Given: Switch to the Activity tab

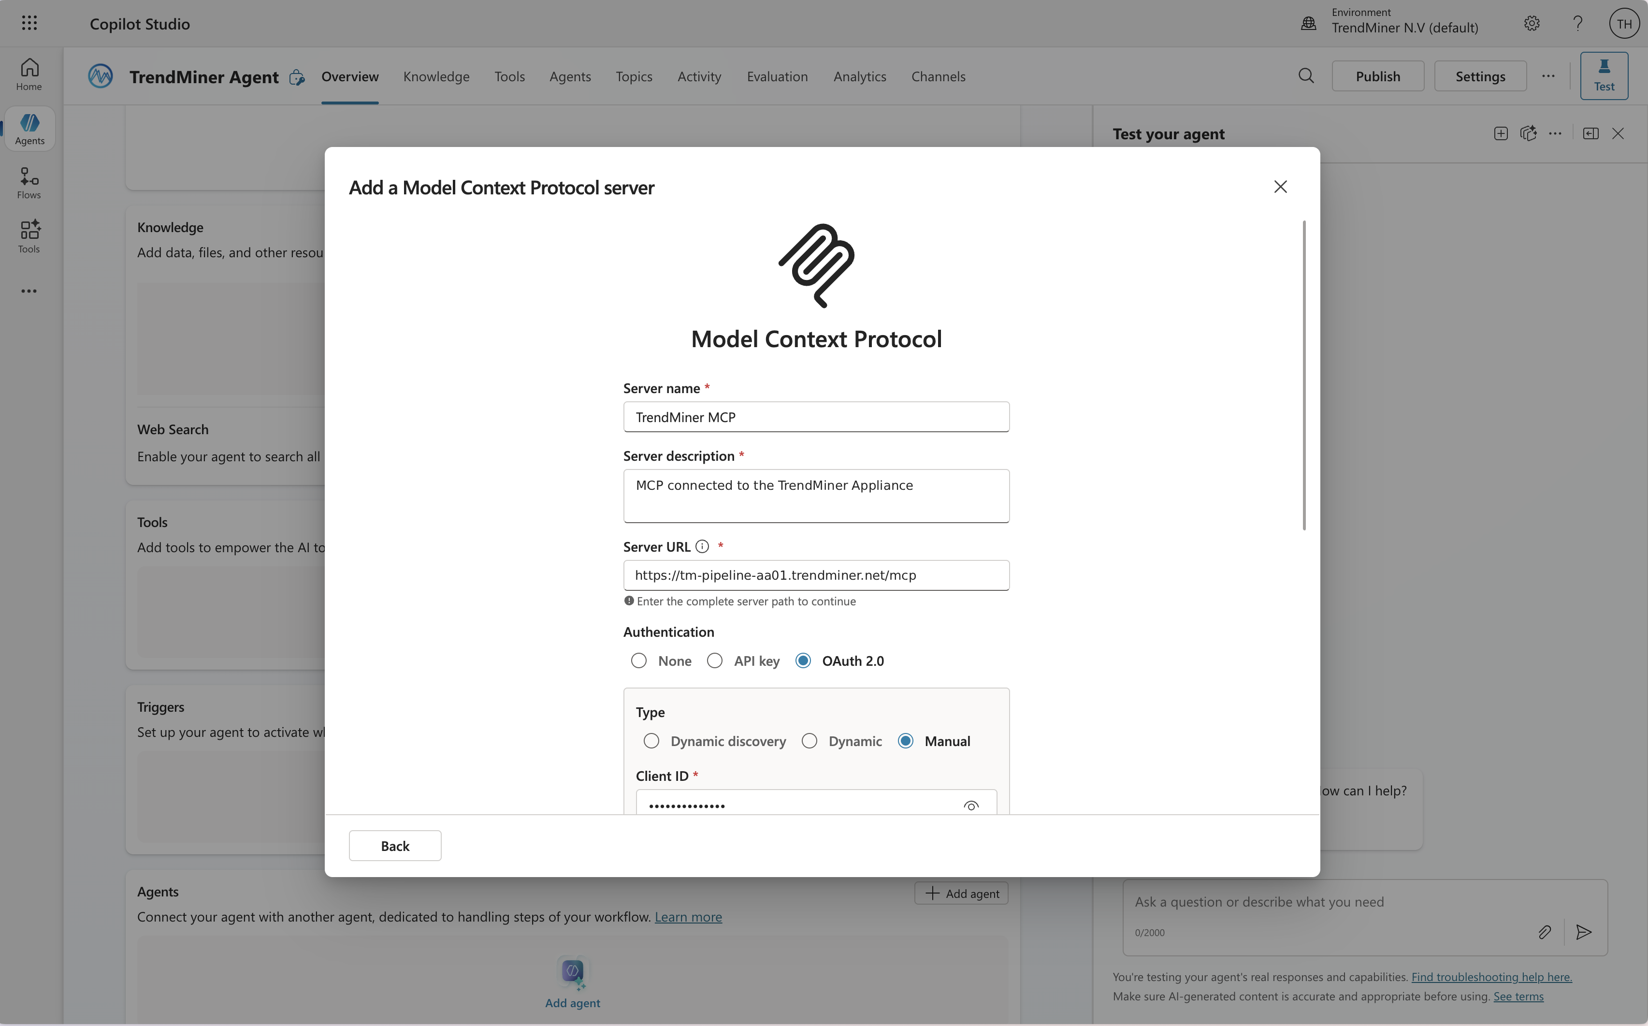Looking at the screenshot, I should 698,76.
